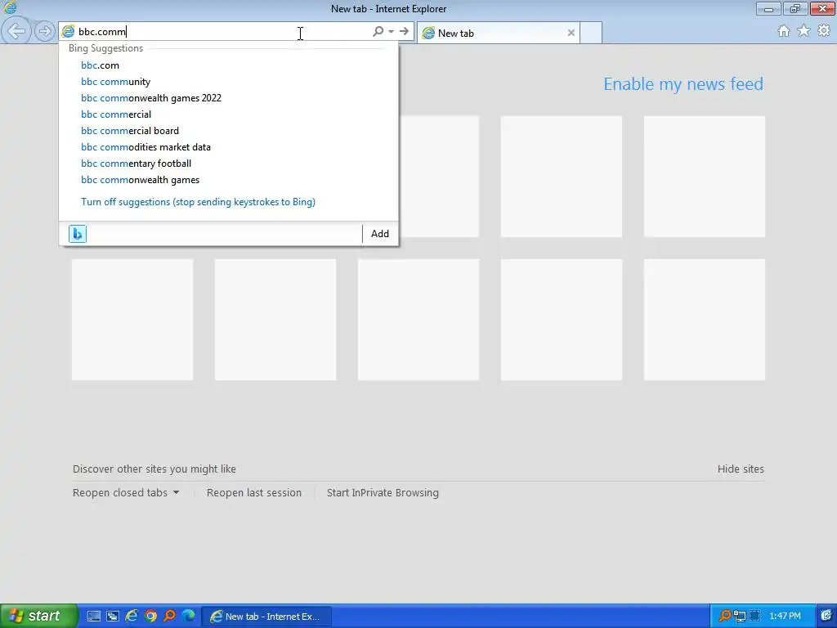Go to Home via house icon
The width and height of the screenshot is (837, 628).
pyautogui.click(x=784, y=31)
